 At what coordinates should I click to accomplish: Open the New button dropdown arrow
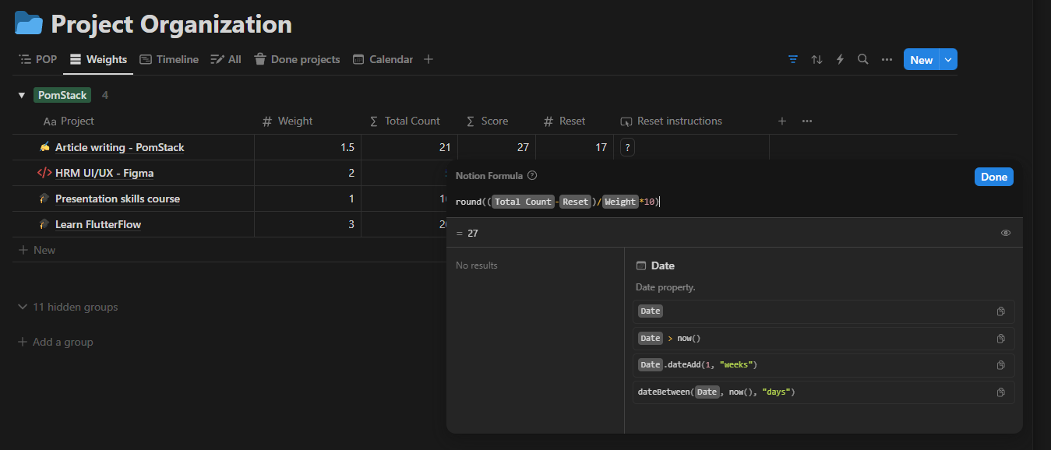948,60
